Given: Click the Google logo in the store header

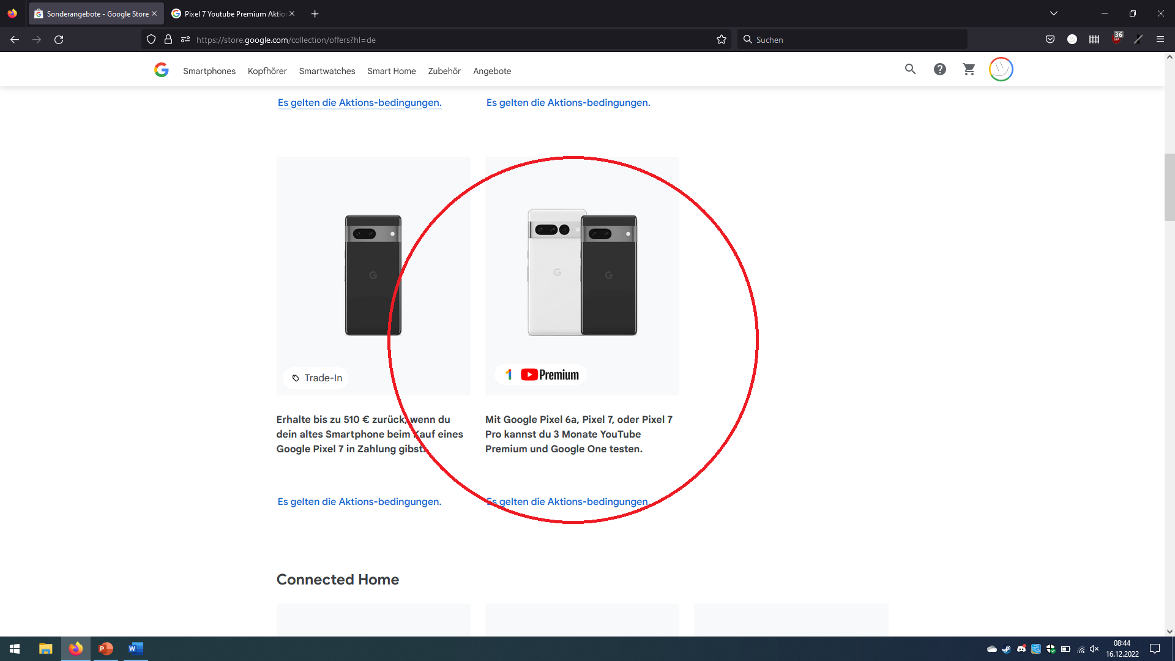Looking at the screenshot, I should tap(162, 70).
